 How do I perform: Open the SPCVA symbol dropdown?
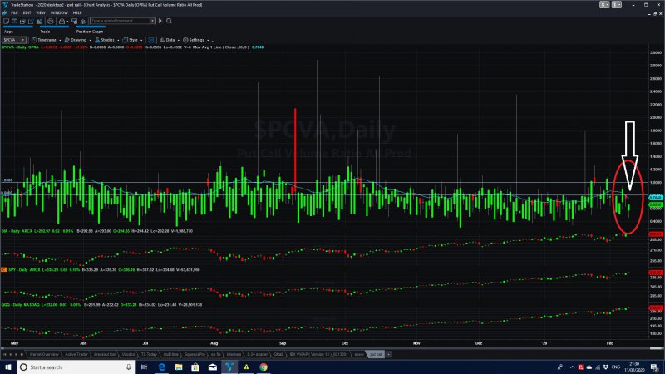pos(14,40)
